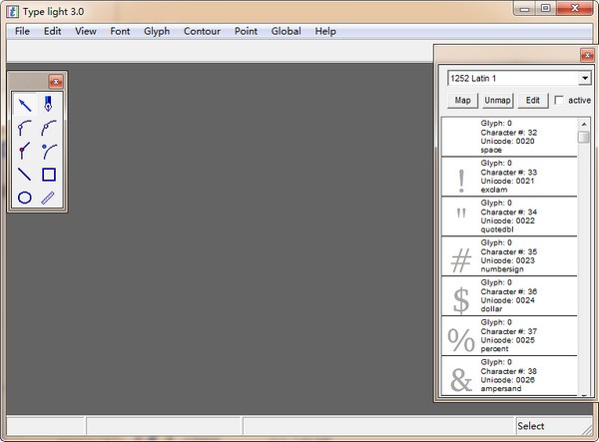Screen dimensions: 599x442
Task: Pick the Ellipse tool
Action: click(x=25, y=198)
